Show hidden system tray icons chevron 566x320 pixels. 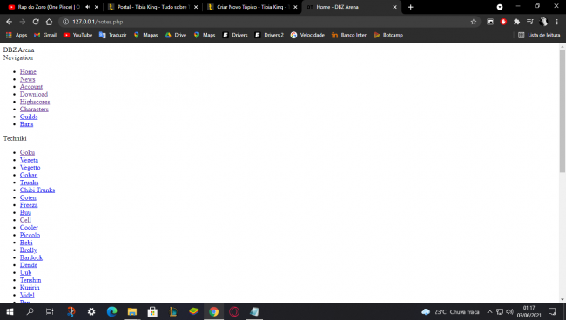pos(489,312)
